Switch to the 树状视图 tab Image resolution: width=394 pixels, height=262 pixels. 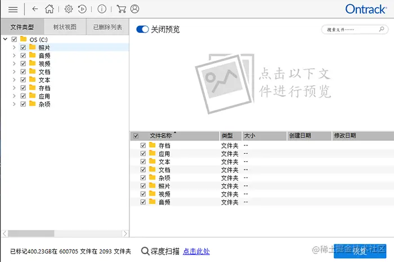[65, 26]
